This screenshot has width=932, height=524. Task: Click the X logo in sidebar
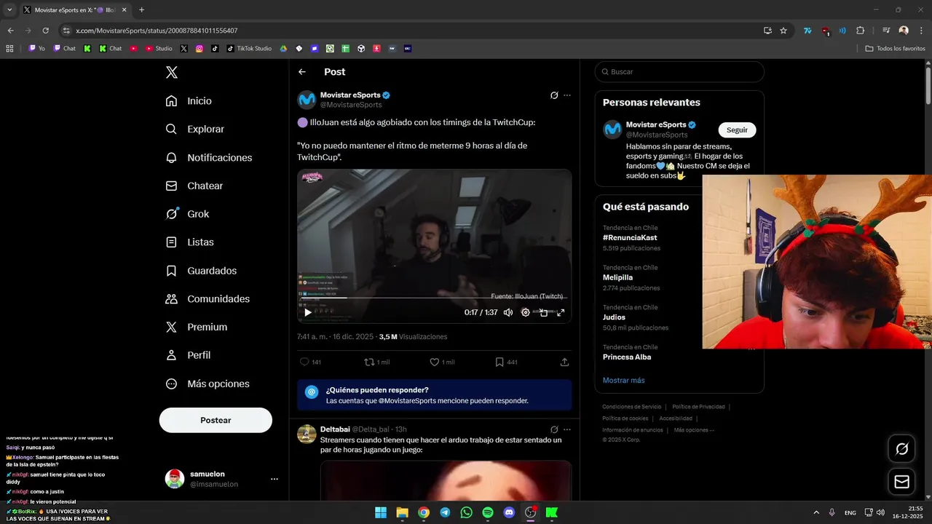pos(171,72)
